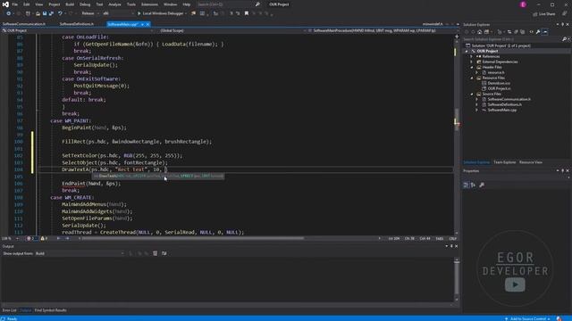Open the Build menu
Viewport: 572px width, 321px height.
[x=70, y=4]
